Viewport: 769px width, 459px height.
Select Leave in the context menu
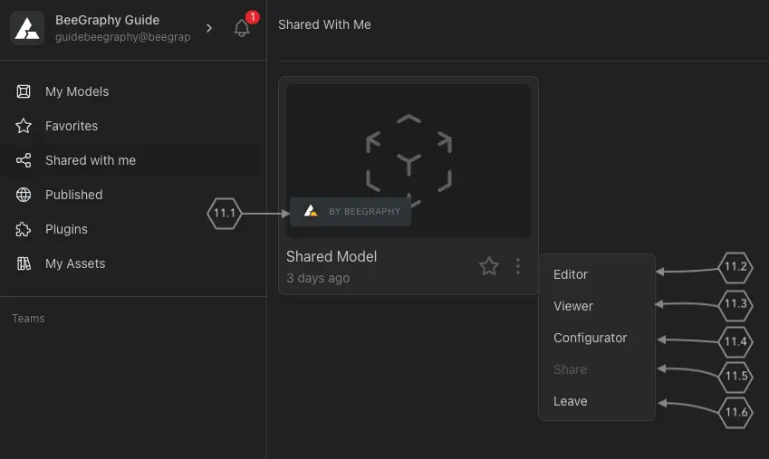pyautogui.click(x=571, y=401)
